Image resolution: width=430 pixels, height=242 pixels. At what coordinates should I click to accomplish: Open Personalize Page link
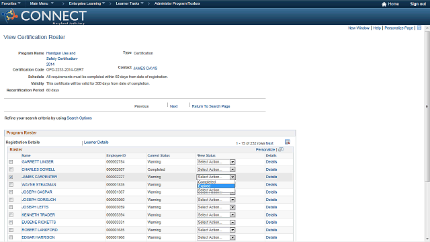398,28
